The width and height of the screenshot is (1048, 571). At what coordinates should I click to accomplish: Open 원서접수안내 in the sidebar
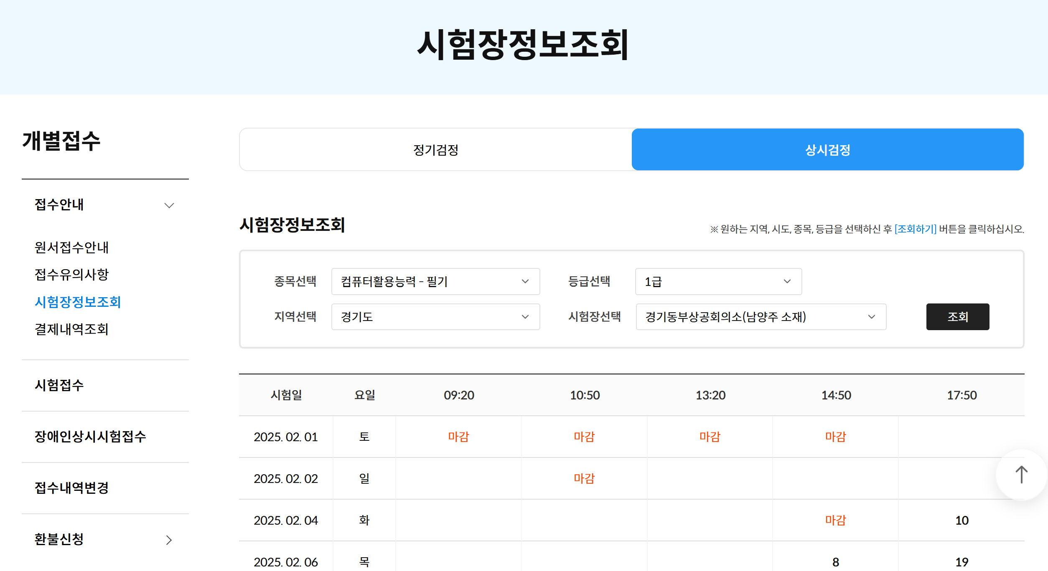(x=71, y=248)
